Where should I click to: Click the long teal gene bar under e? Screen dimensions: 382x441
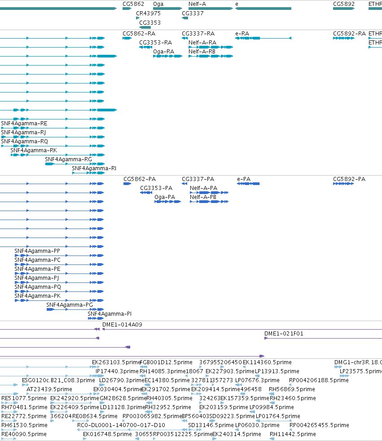click(263, 9)
